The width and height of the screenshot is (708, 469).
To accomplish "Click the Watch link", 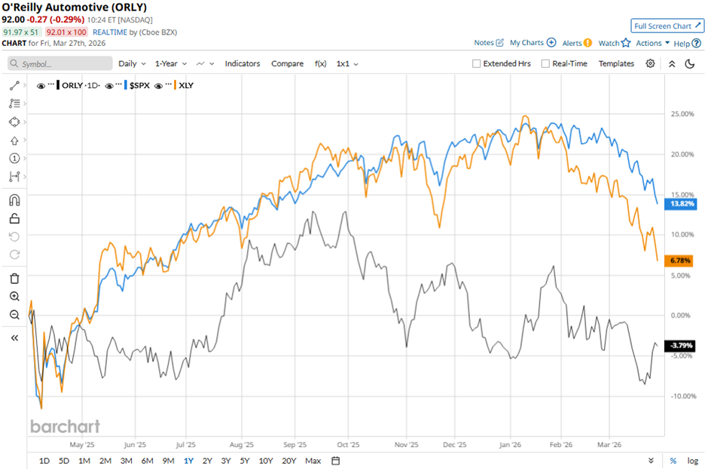I will pyautogui.click(x=609, y=43).
